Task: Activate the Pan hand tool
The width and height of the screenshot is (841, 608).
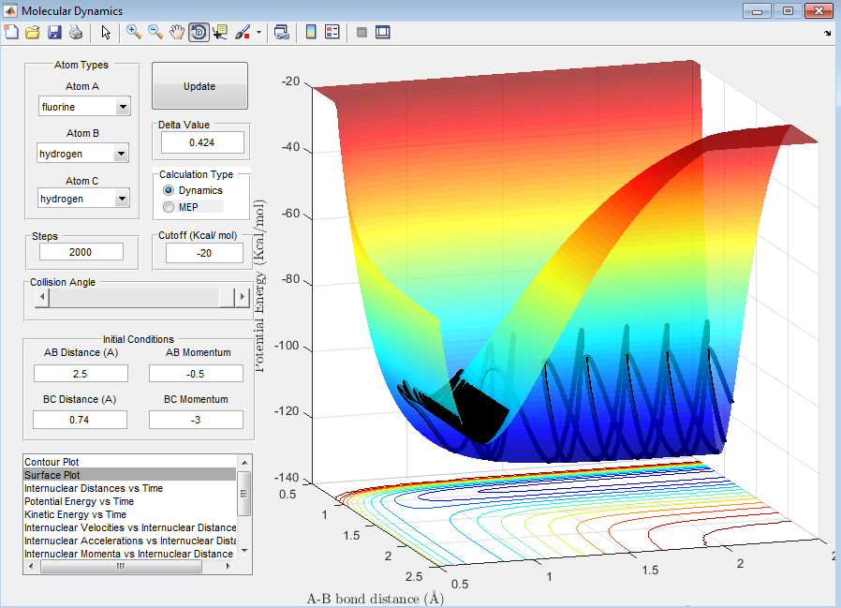Action: point(177,32)
